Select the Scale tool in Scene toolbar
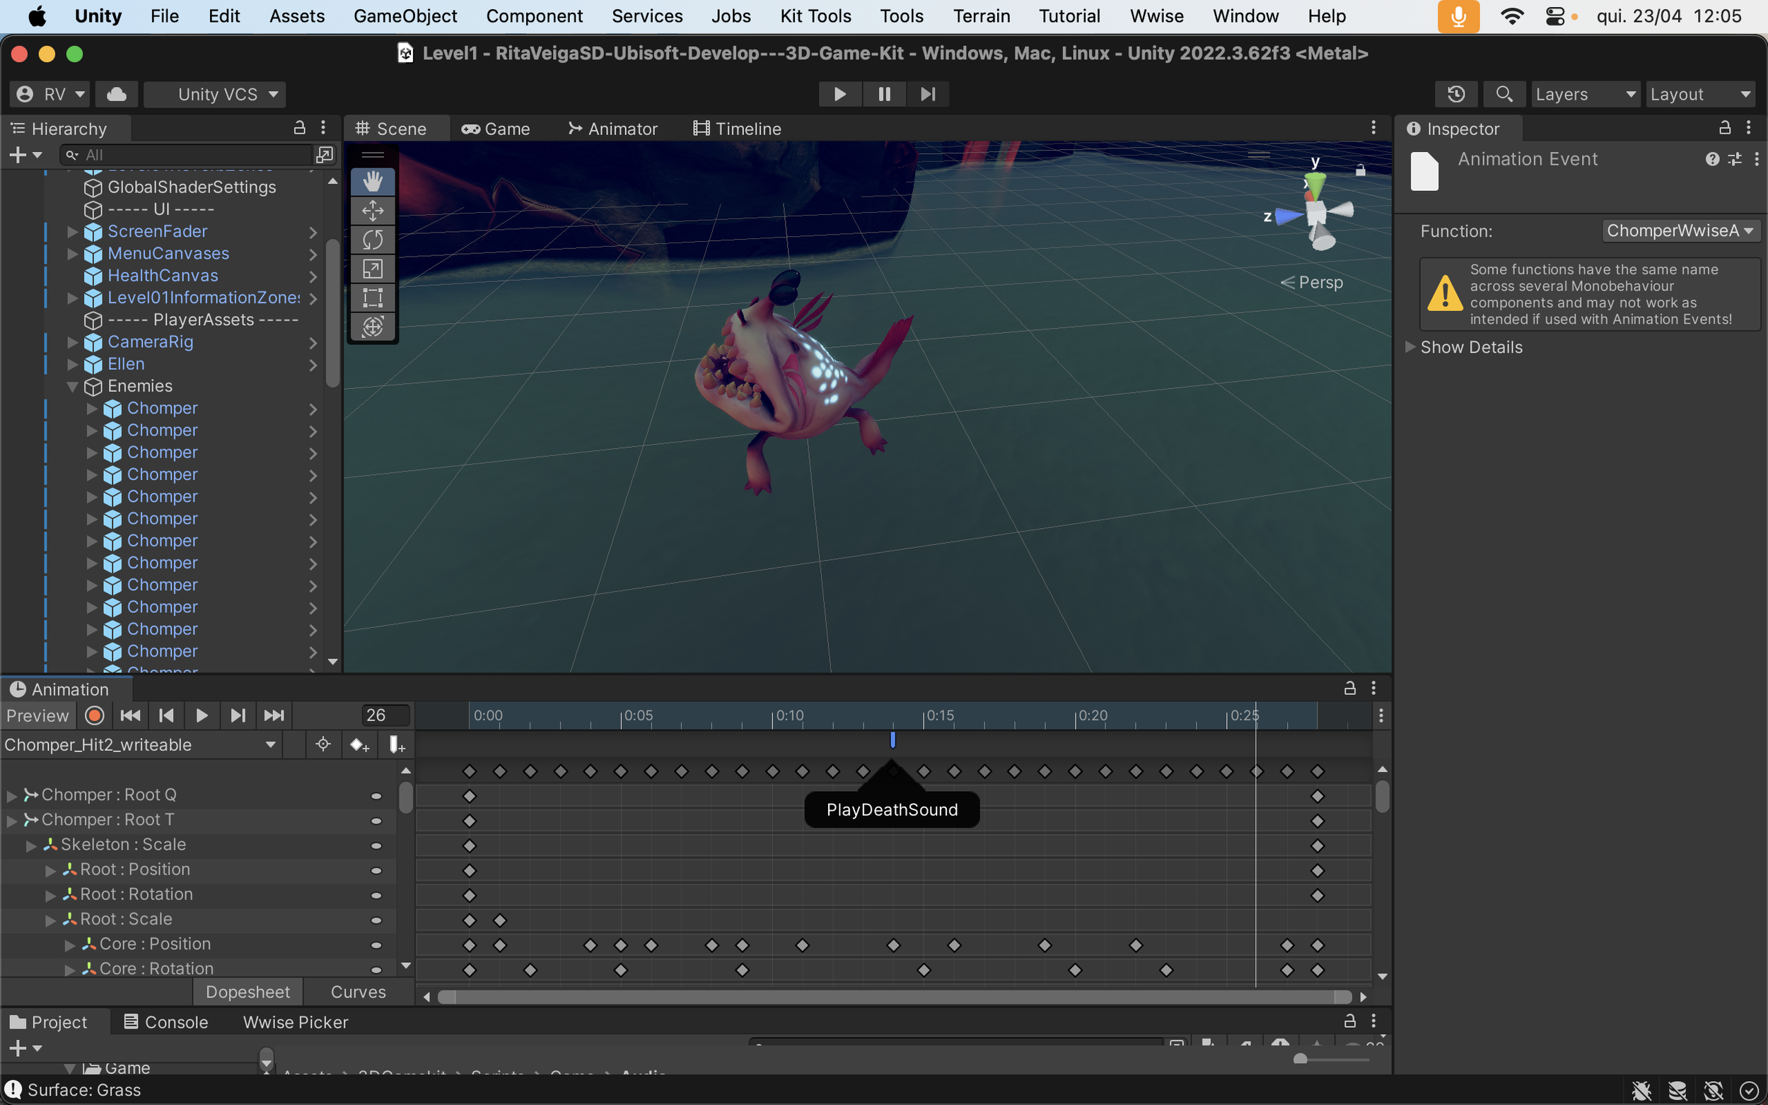The height and width of the screenshot is (1105, 1768). pyautogui.click(x=373, y=269)
